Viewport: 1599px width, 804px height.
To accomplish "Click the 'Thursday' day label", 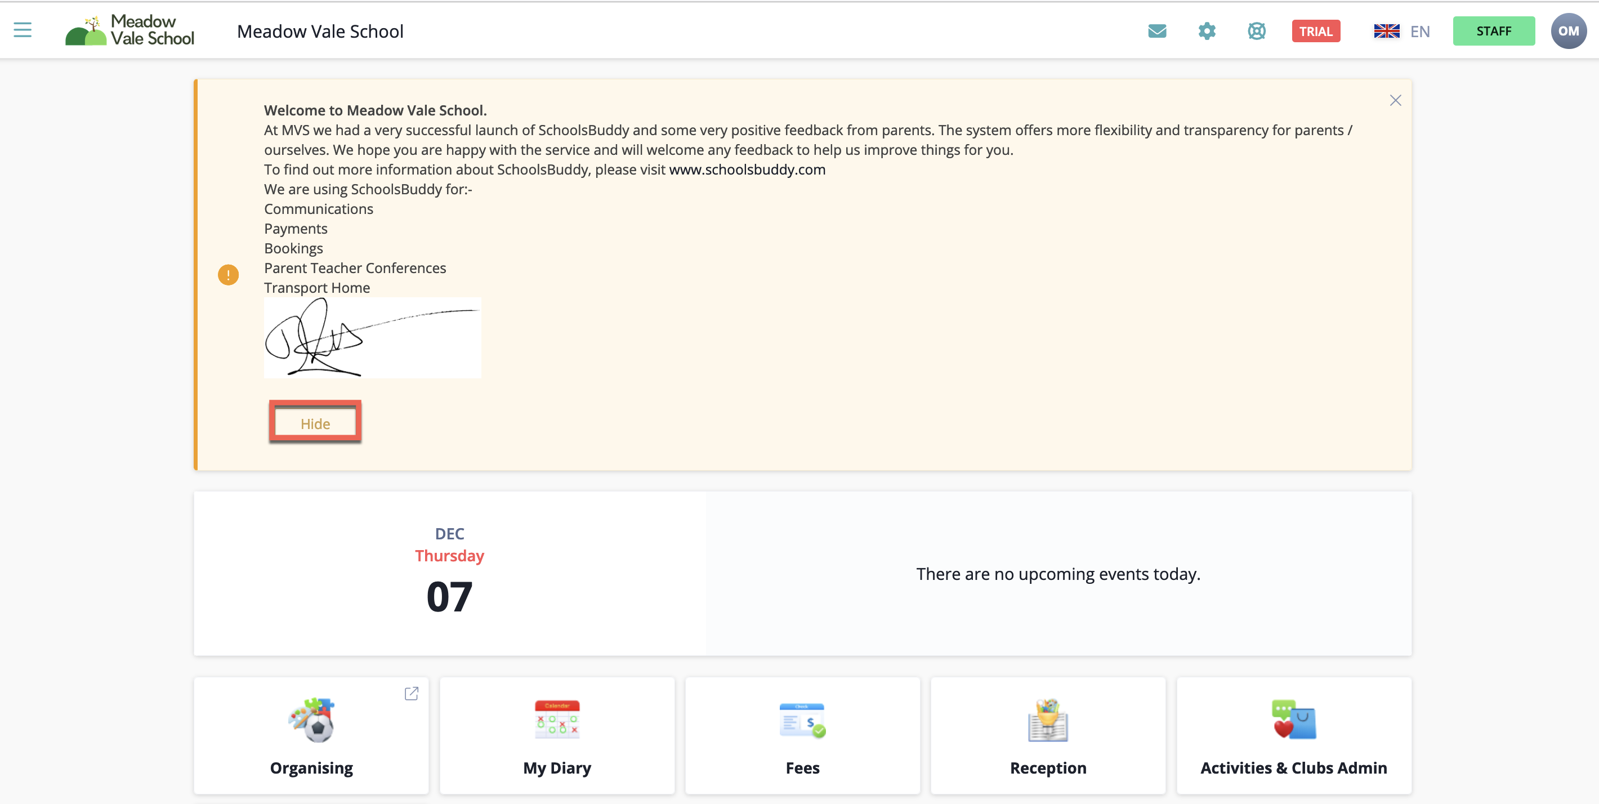I will pyautogui.click(x=449, y=556).
